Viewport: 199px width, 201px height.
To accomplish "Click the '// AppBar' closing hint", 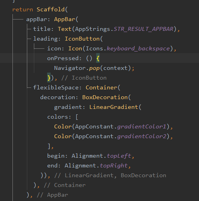I will click(x=52, y=195).
